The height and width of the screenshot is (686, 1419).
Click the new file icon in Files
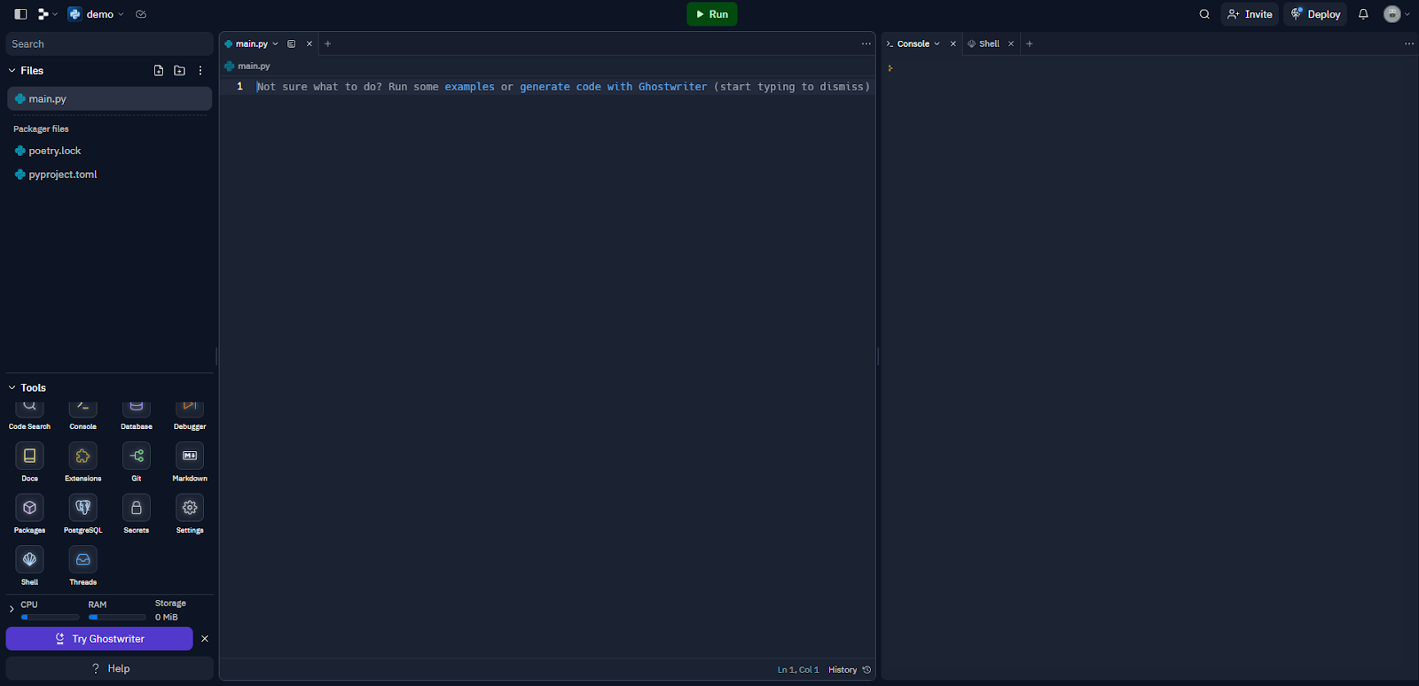pos(159,71)
